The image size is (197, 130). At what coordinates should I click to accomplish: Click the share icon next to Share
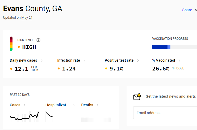196,10
